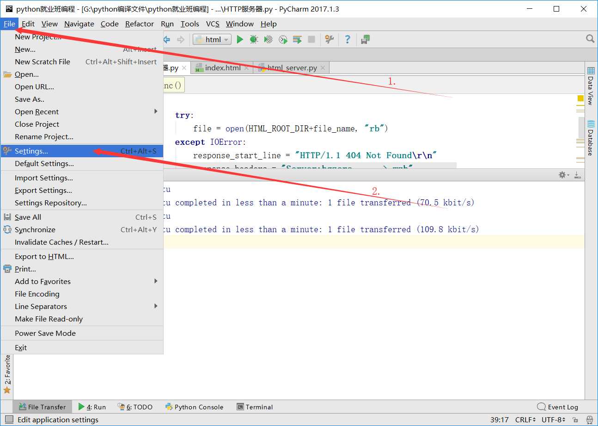Select Export Settings... from File menu

point(82,190)
